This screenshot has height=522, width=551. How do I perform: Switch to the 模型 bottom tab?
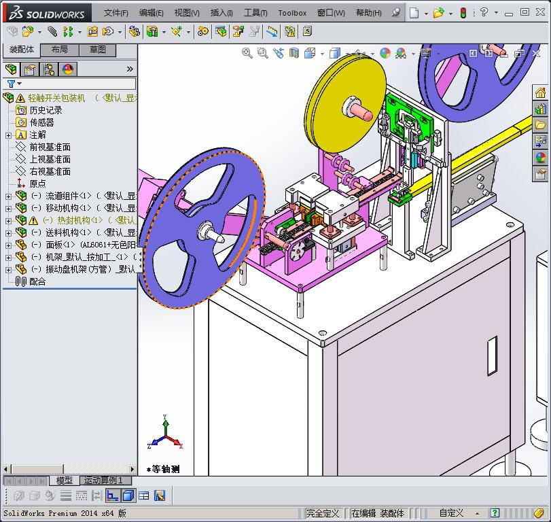tap(65, 480)
